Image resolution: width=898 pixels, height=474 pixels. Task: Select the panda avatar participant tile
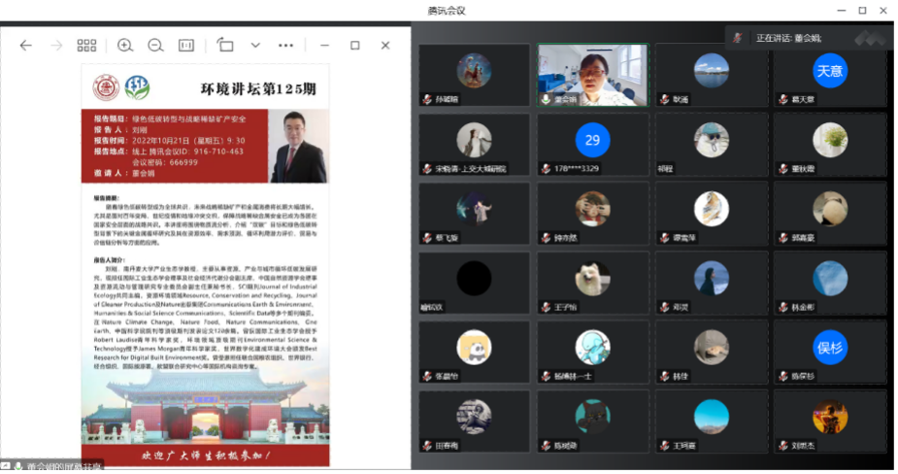[x=475, y=347]
